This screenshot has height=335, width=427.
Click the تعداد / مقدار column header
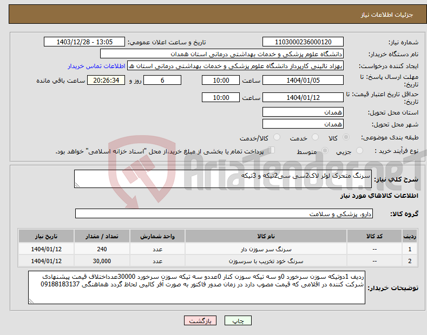coord(102,236)
